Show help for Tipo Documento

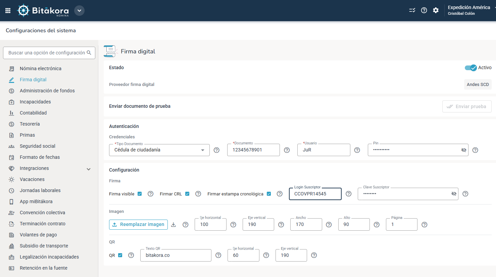[x=216, y=150]
